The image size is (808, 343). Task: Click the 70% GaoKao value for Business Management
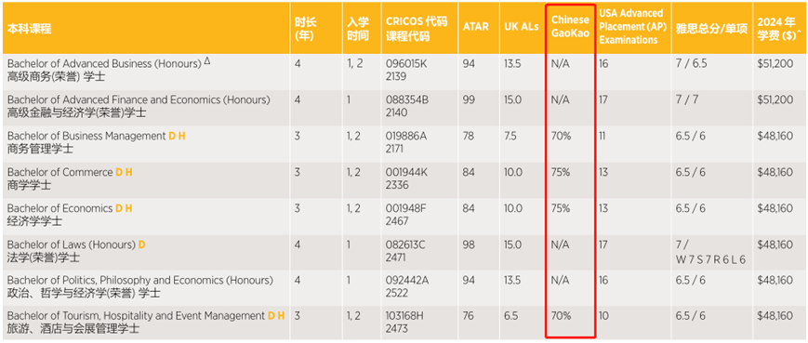(560, 137)
